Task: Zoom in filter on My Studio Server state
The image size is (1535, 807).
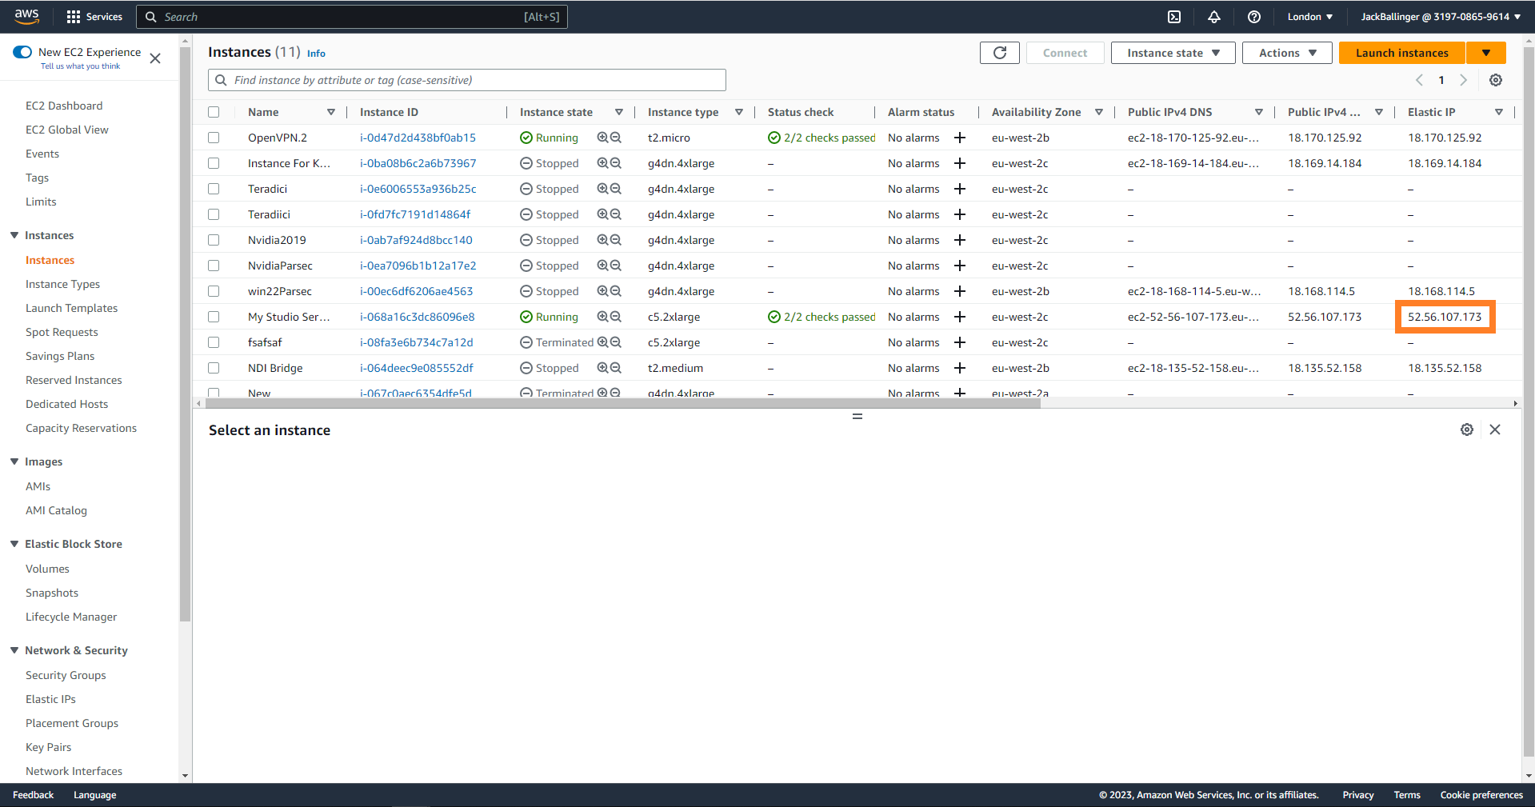Action: pos(602,317)
